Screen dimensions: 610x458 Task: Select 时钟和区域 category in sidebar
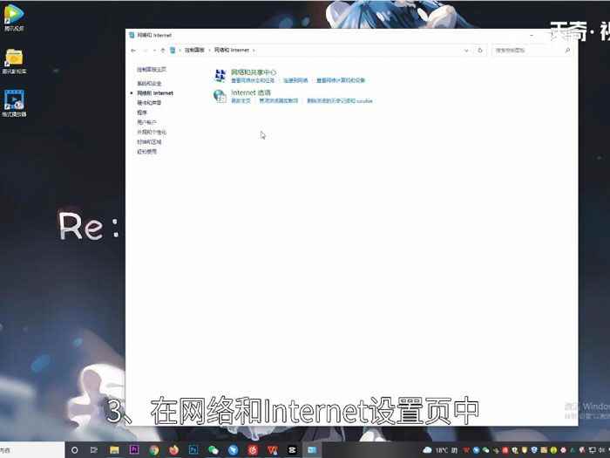149,141
